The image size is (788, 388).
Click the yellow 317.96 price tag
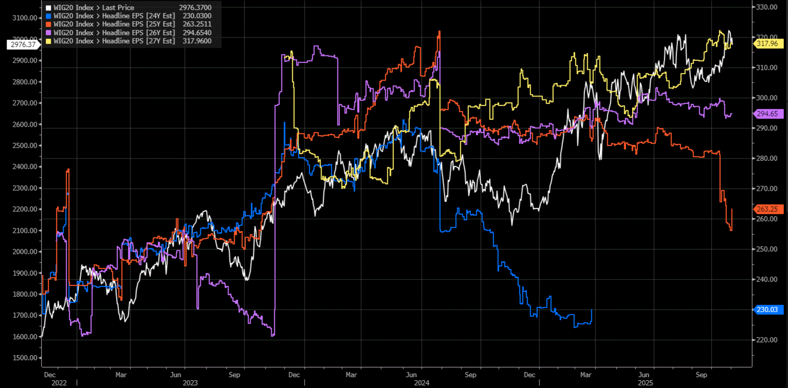click(768, 44)
